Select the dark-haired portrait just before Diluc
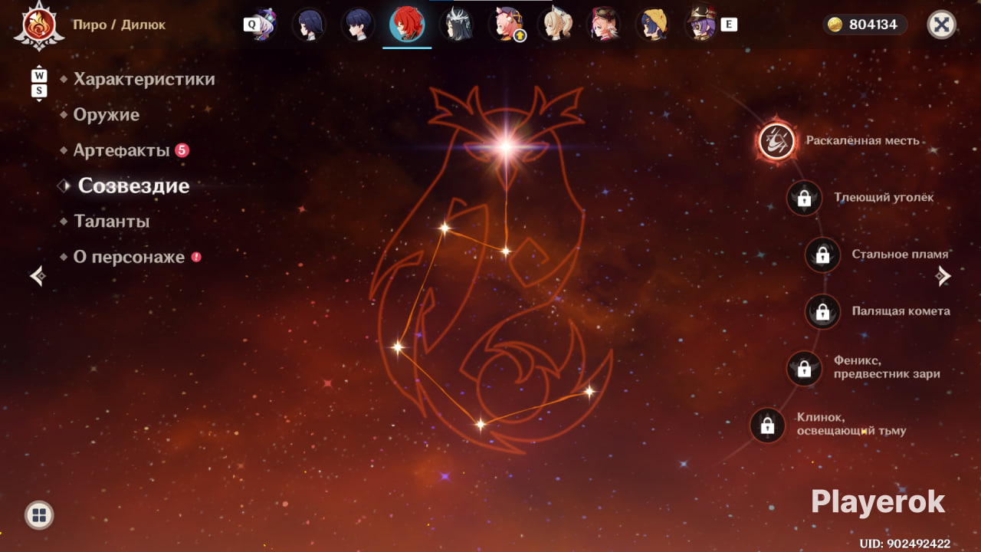This screenshot has width=981, height=552. point(358,25)
